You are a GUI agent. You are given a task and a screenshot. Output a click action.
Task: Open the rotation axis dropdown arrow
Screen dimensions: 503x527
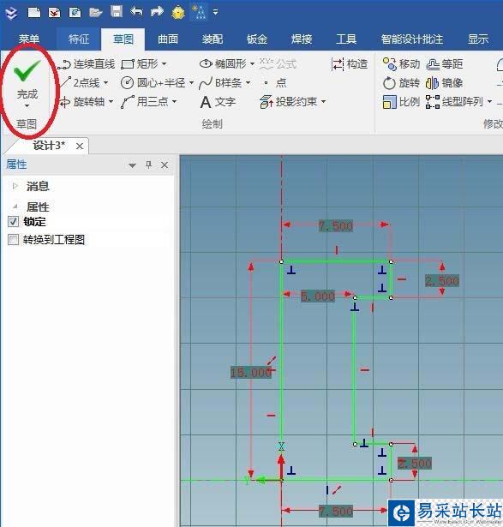click(x=111, y=101)
